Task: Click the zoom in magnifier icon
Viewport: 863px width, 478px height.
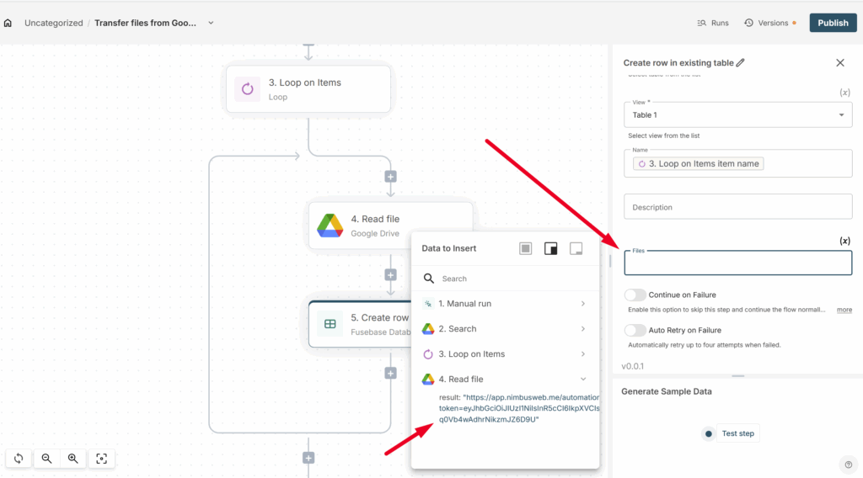Action: click(73, 458)
